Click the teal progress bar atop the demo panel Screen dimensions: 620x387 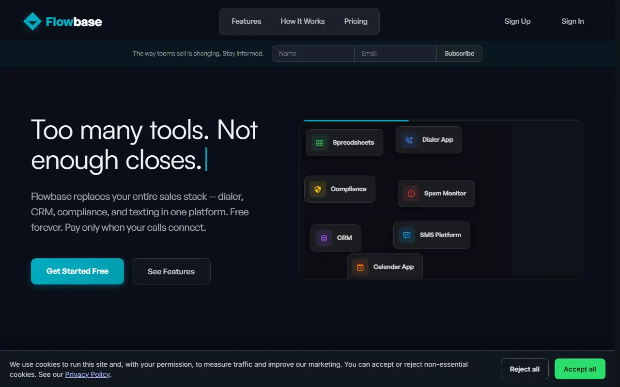pos(355,120)
